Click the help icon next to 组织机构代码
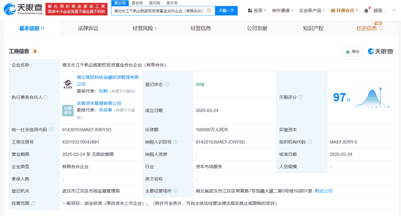Image resolution: width=401 pixels, height=216 pixels. [310, 142]
